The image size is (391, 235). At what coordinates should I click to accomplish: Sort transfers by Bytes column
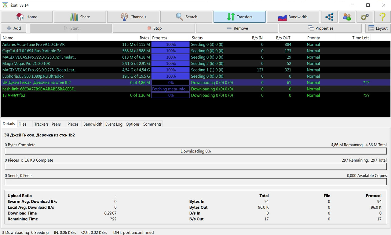click(x=114, y=38)
